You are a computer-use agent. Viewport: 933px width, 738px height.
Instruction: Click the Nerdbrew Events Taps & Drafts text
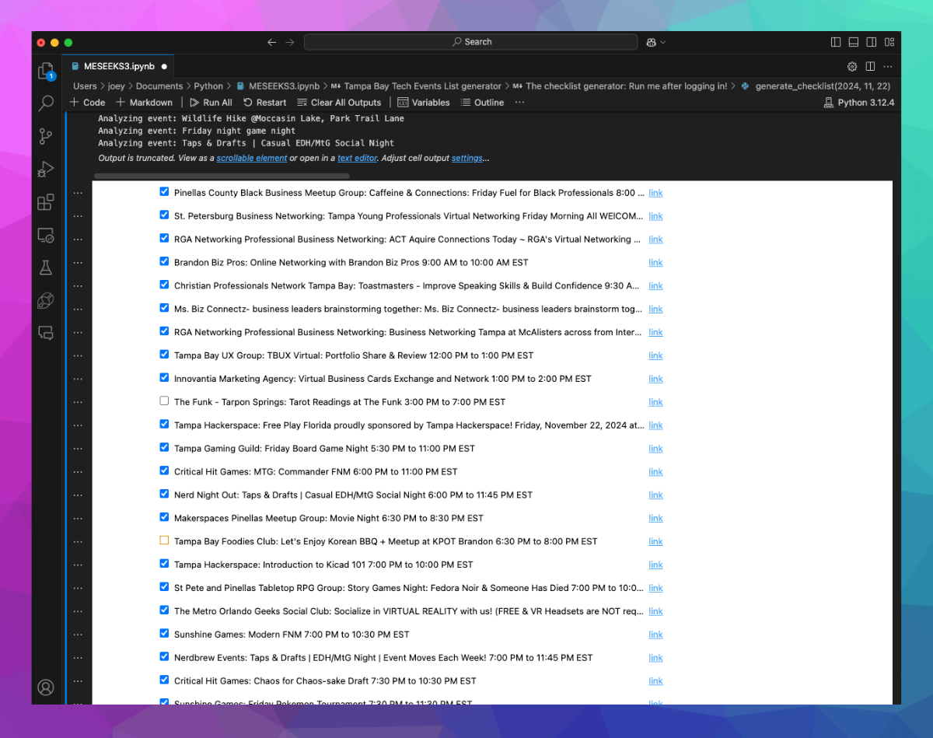click(383, 658)
